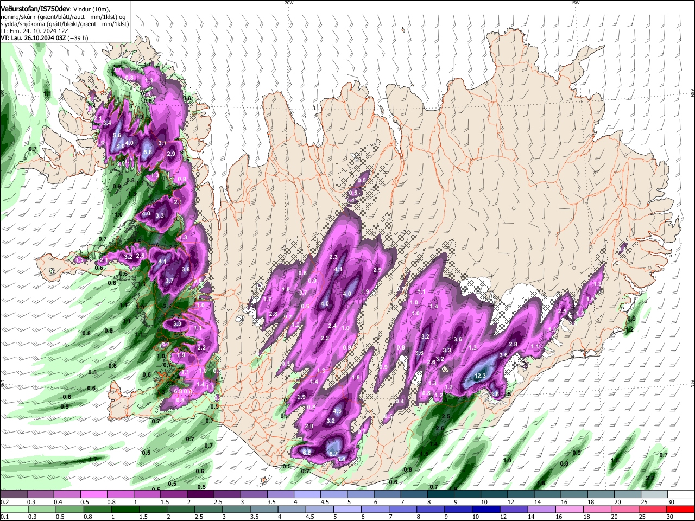
Task: Click the bright red 30 mm rain swatch
Action: click(x=681, y=509)
